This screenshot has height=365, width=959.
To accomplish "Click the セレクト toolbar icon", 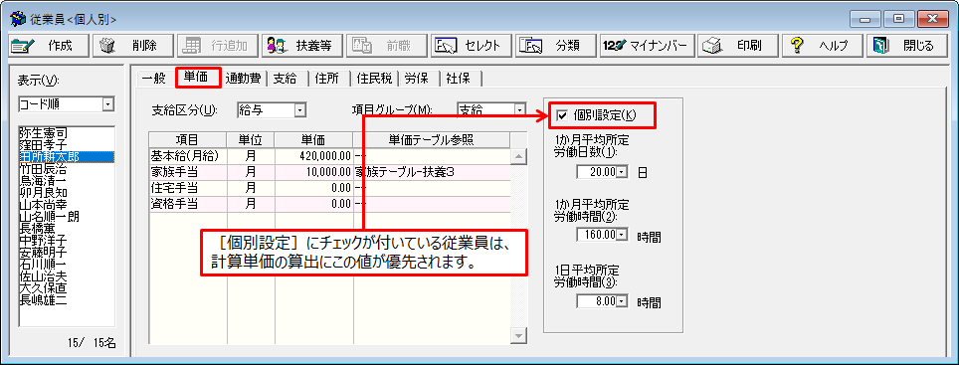I will point(446,45).
